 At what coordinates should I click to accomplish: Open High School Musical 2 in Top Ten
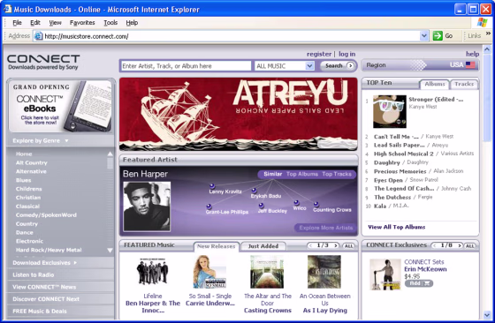pyautogui.click(x=403, y=154)
